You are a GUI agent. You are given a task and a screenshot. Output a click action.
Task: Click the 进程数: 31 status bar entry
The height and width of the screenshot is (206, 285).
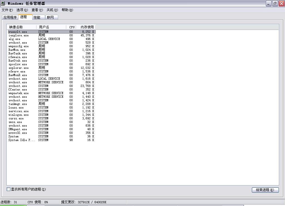pyautogui.click(x=9, y=202)
